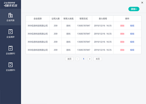Go to previous page with left chevron
Image resolution: width=146 pixels, height=104 pixels.
point(77,59)
